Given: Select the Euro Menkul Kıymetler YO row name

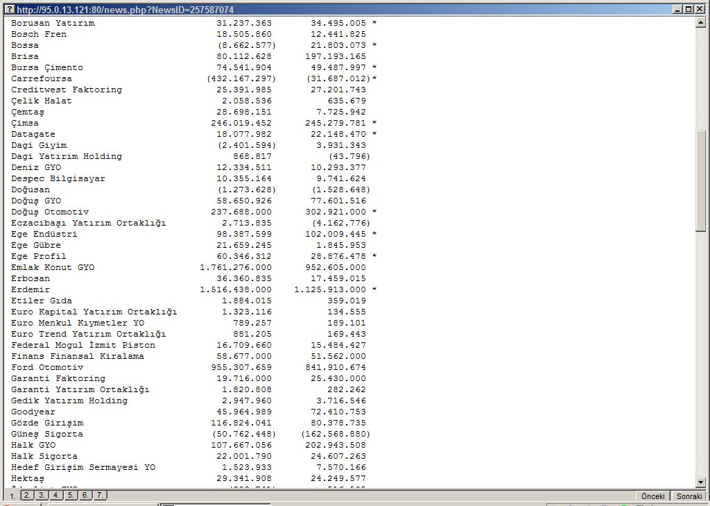Looking at the screenshot, I should (x=78, y=323).
